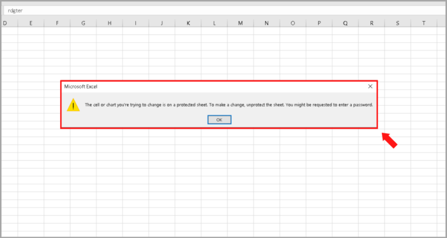447x238 pixels.
Task: Select column L header
Action: pyautogui.click(x=215, y=24)
